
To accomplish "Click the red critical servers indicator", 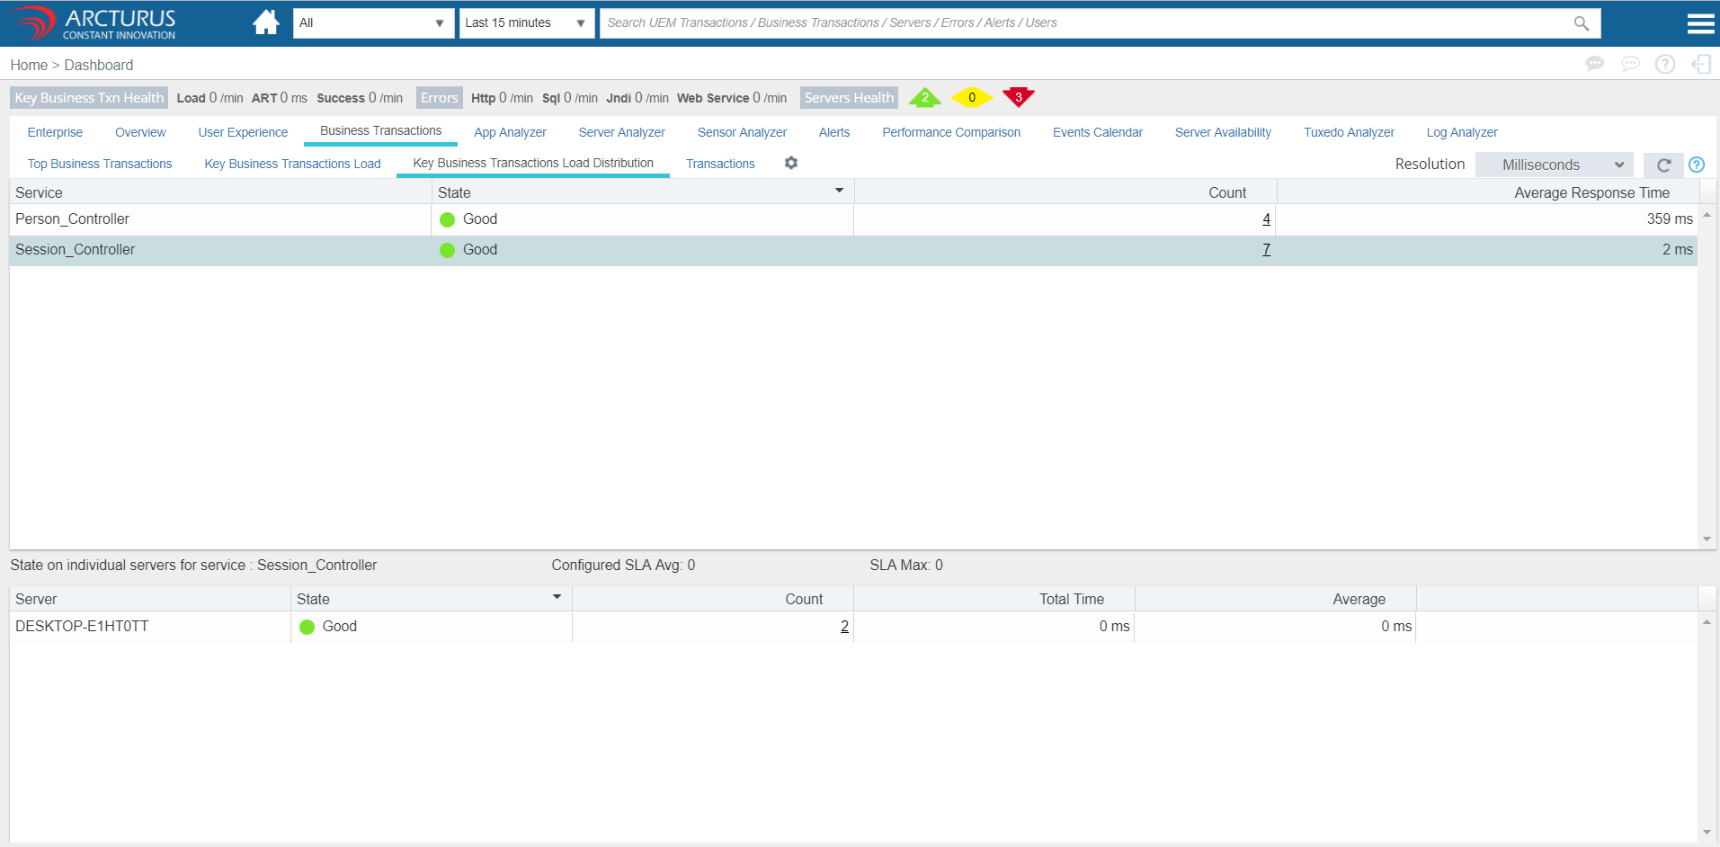I will coord(1018,97).
